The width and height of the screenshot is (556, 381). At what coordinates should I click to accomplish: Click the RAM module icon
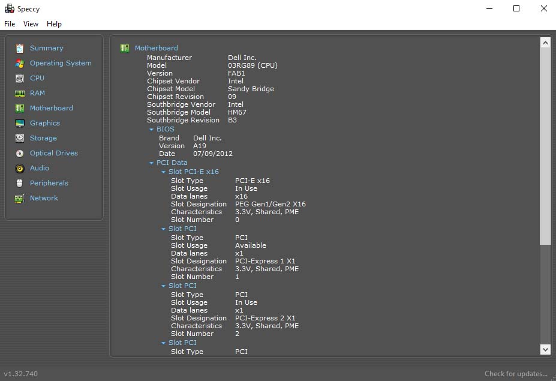(20, 93)
